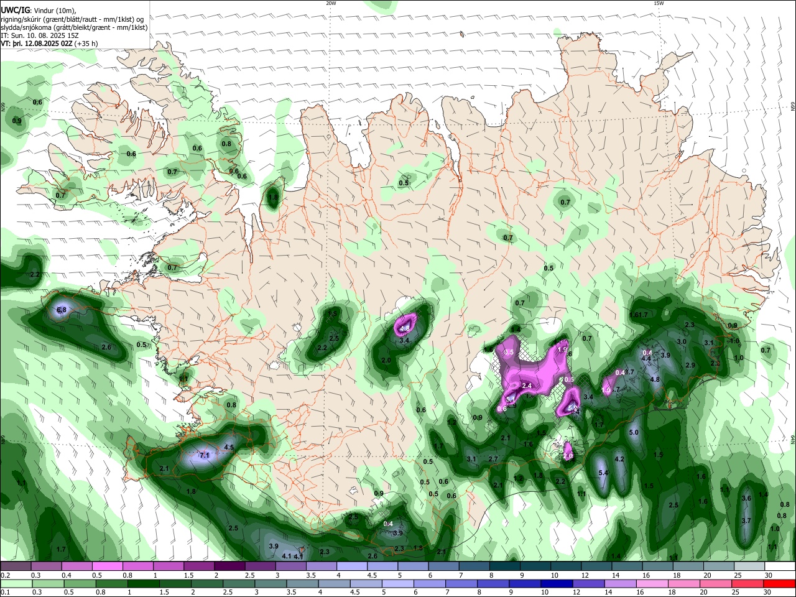
Task: Click the 4.5 map value beside 7.1
Action: (x=229, y=447)
